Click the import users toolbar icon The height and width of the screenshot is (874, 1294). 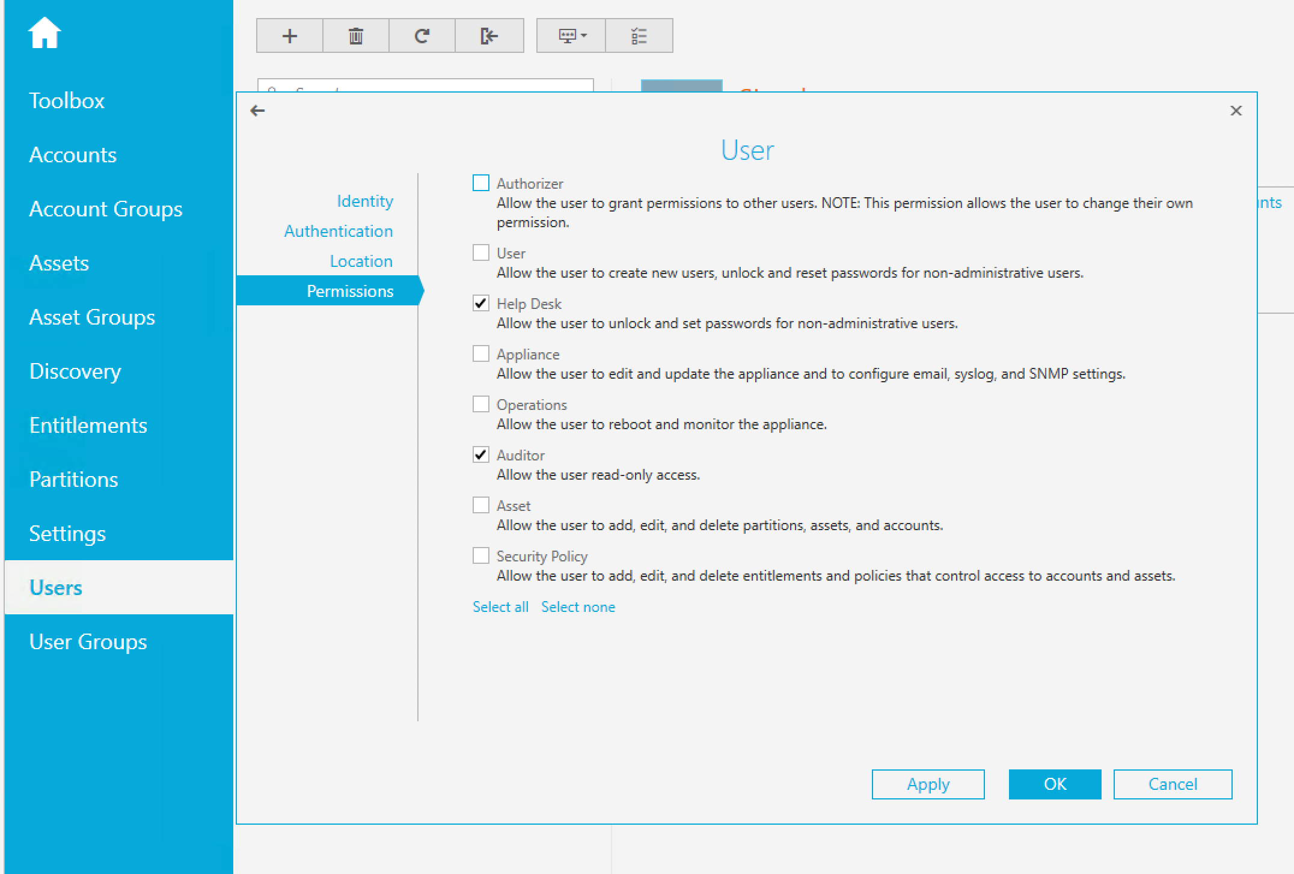pos(489,36)
